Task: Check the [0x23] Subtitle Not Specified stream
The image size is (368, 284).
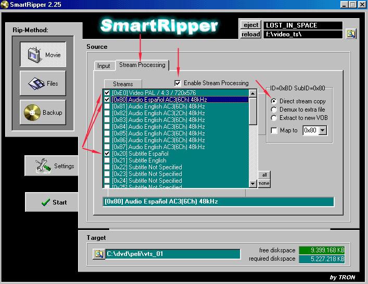Action: 107,174
